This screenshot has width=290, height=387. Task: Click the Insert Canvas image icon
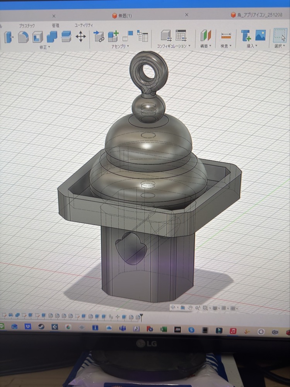(x=260, y=35)
